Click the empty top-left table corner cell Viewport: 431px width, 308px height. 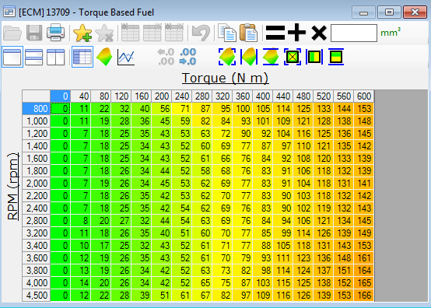pos(37,96)
